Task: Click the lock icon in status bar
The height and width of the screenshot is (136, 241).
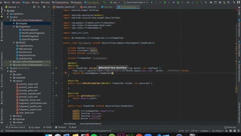Action: (226, 131)
